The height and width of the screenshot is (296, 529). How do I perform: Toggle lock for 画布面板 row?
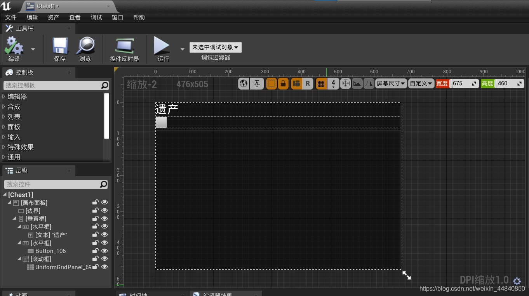(95, 203)
